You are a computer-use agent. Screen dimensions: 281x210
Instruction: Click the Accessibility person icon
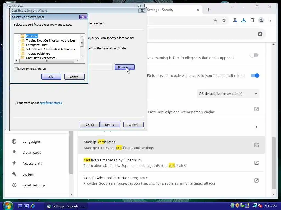(14, 163)
